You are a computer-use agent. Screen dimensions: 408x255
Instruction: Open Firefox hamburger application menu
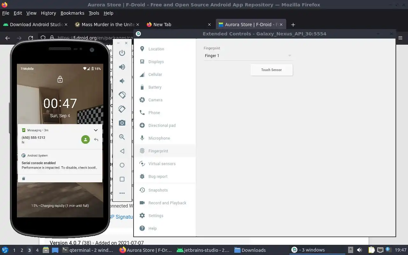(401, 38)
